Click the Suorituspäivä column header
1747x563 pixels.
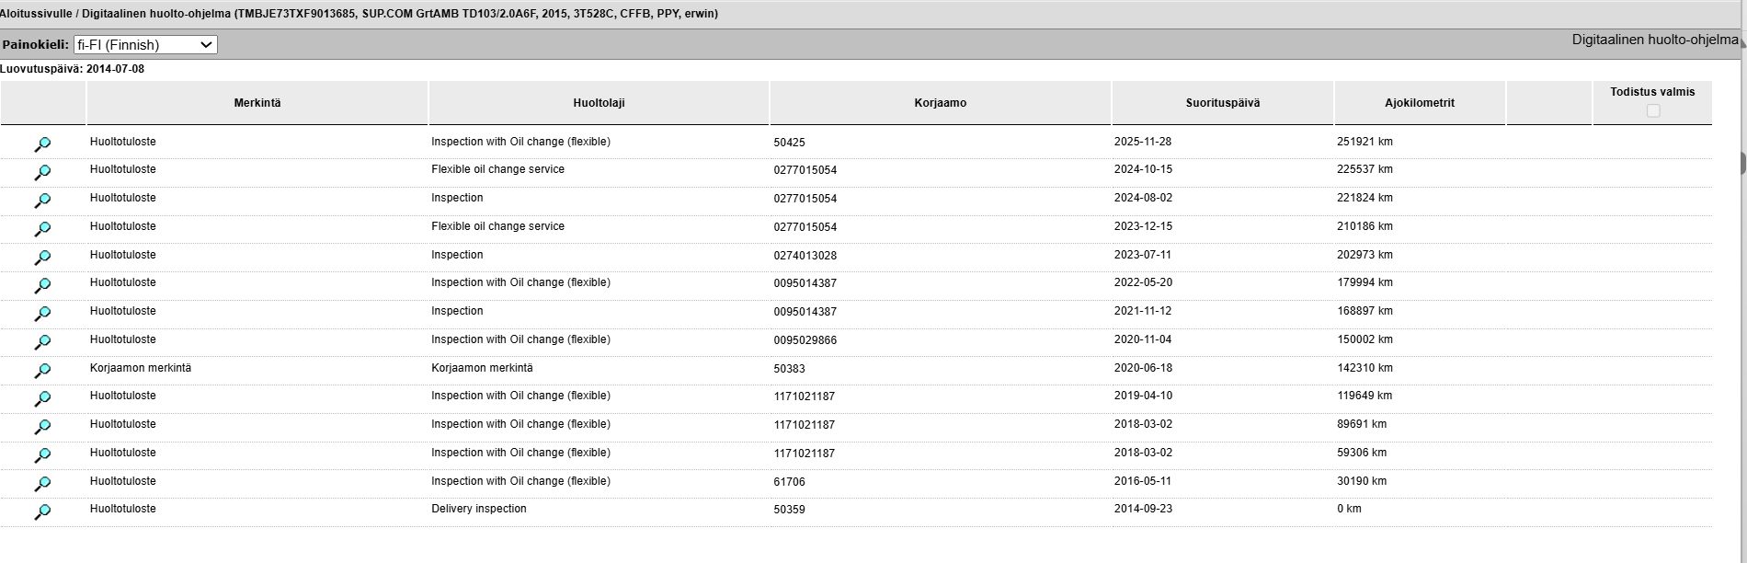coord(1222,103)
